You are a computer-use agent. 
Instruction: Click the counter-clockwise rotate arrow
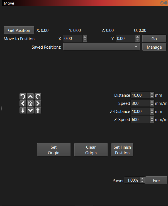pyautogui.click(x=23, y=96)
